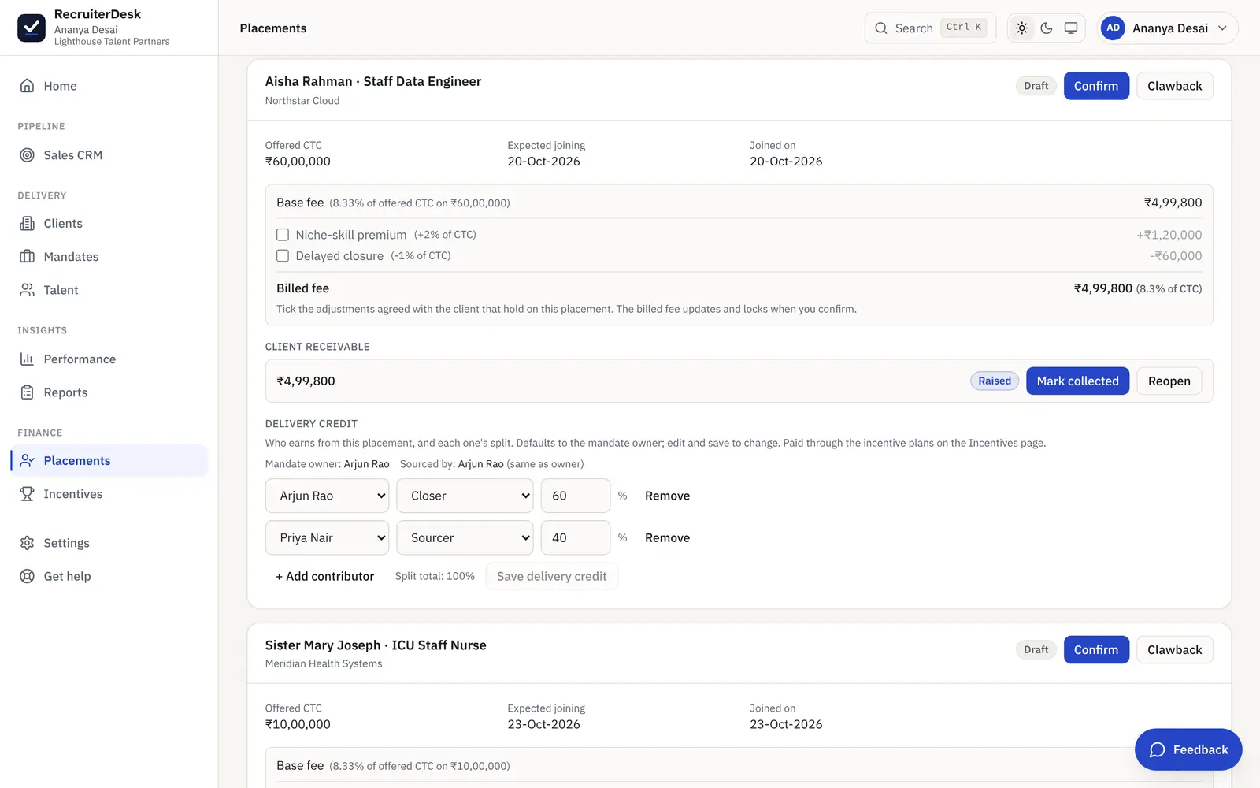Image resolution: width=1260 pixels, height=788 pixels.
Task: Click the Settings gear icon
Action: pyautogui.click(x=27, y=543)
